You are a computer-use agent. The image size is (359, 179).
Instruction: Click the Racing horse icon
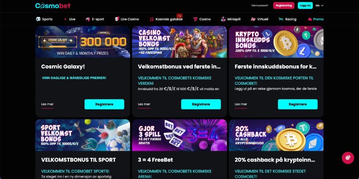tap(281, 19)
